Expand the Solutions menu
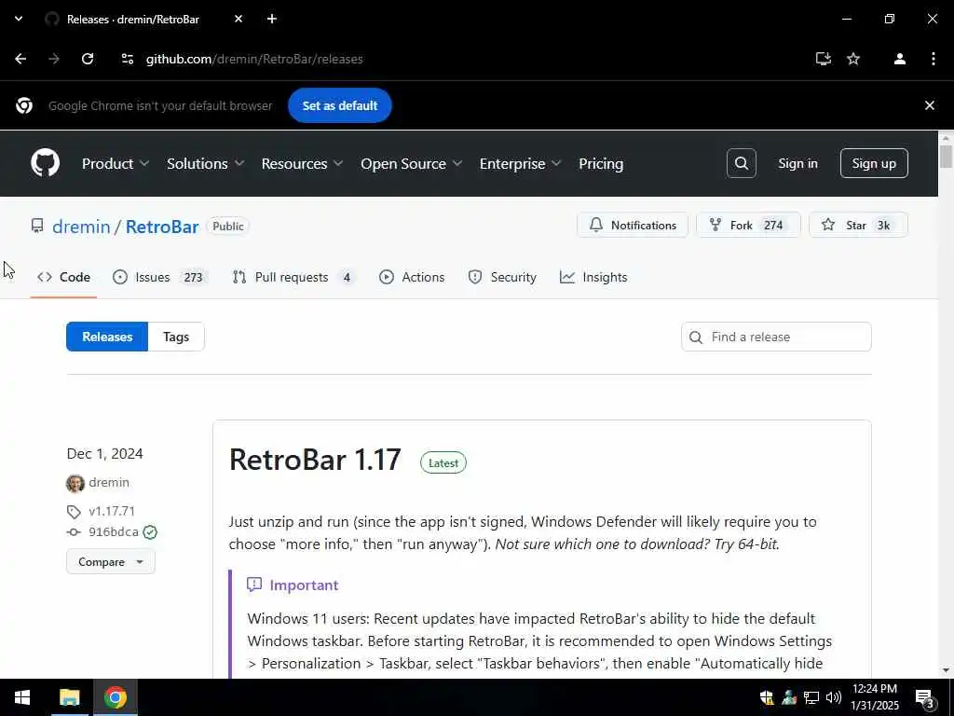Screen dimensions: 954x716 pyautogui.click(x=206, y=164)
